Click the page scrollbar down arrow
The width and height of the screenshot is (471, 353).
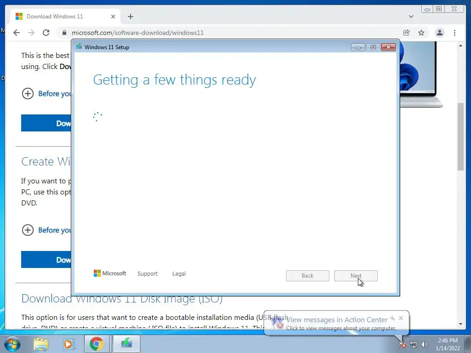tap(461, 324)
